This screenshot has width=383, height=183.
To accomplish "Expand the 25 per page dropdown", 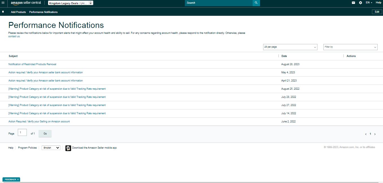I will point(290,47).
